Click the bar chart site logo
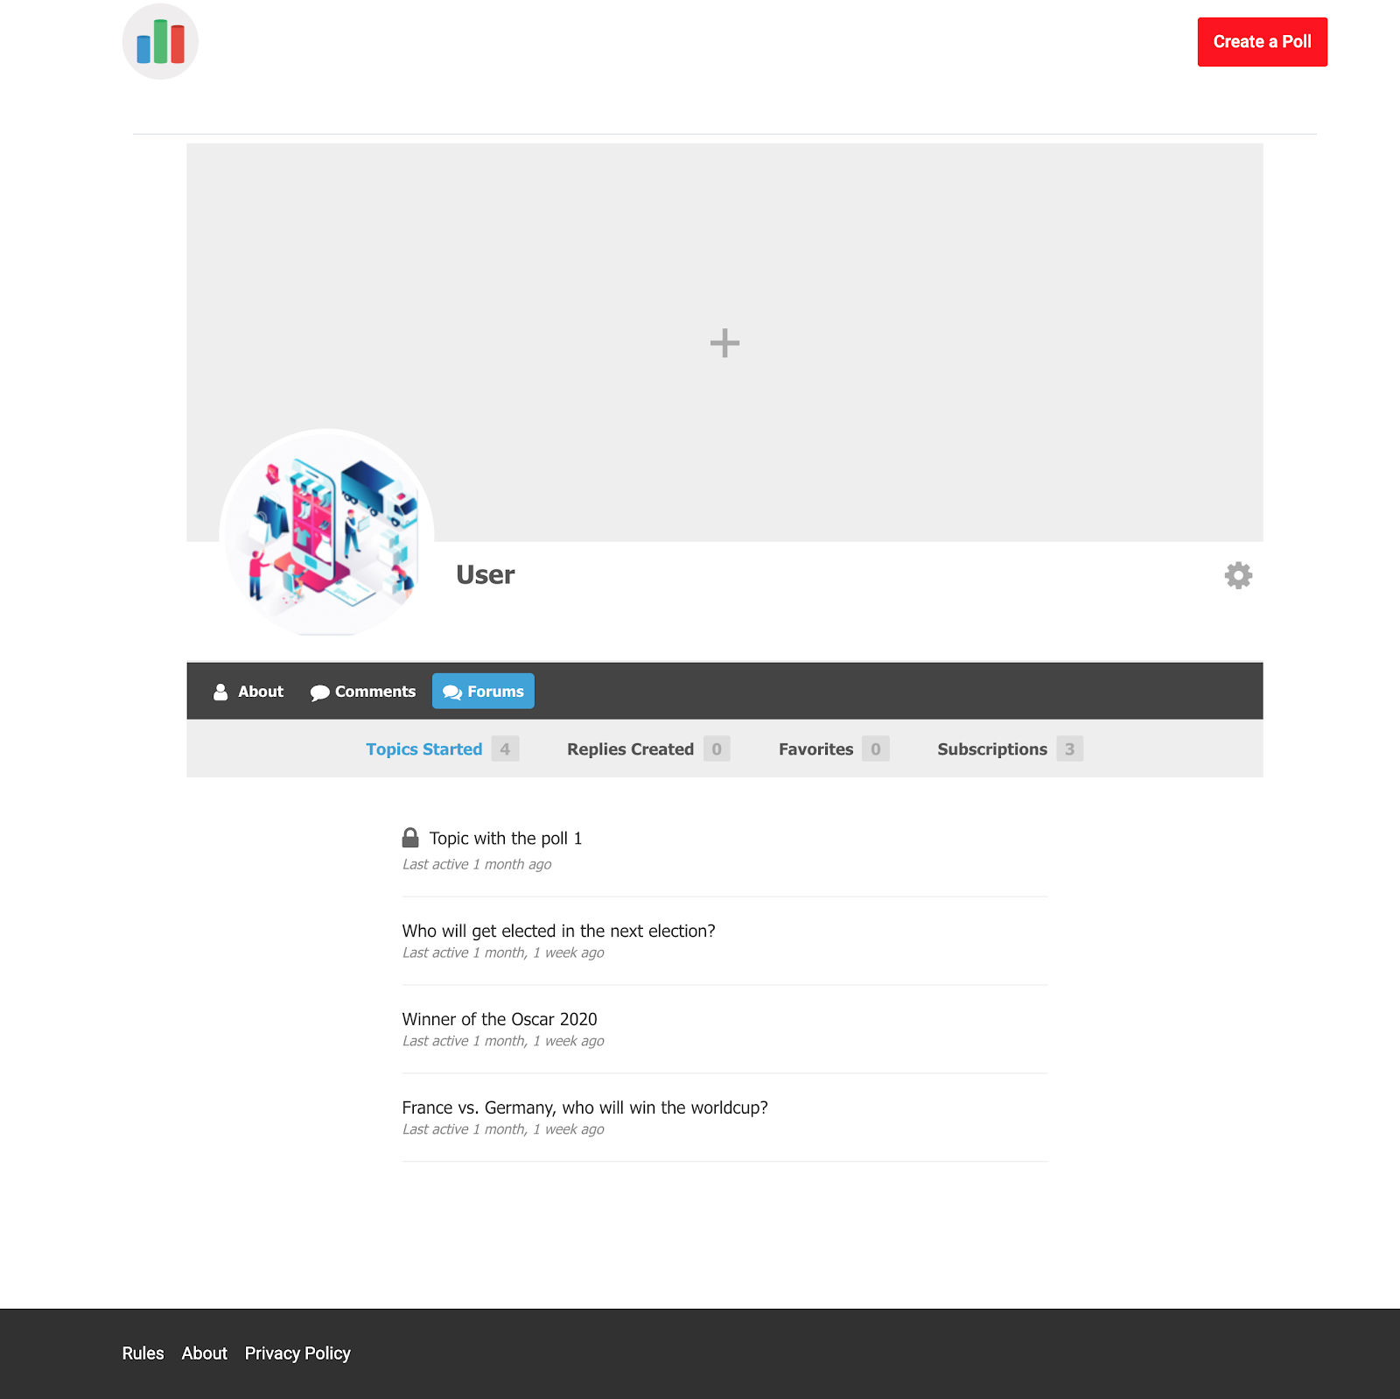 (160, 41)
